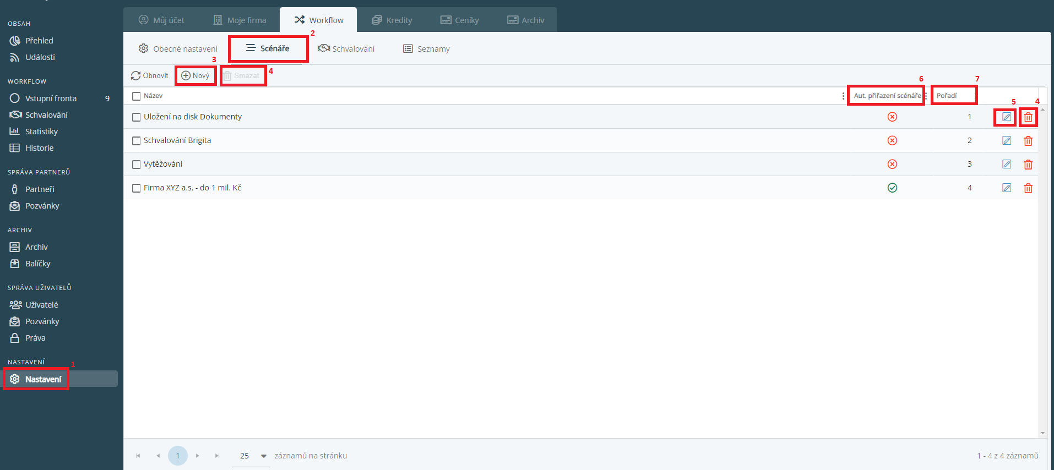Viewport: 1054px width, 470px height.
Task: Click the table's vertical scrollbar down arrow
Action: point(1042,433)
